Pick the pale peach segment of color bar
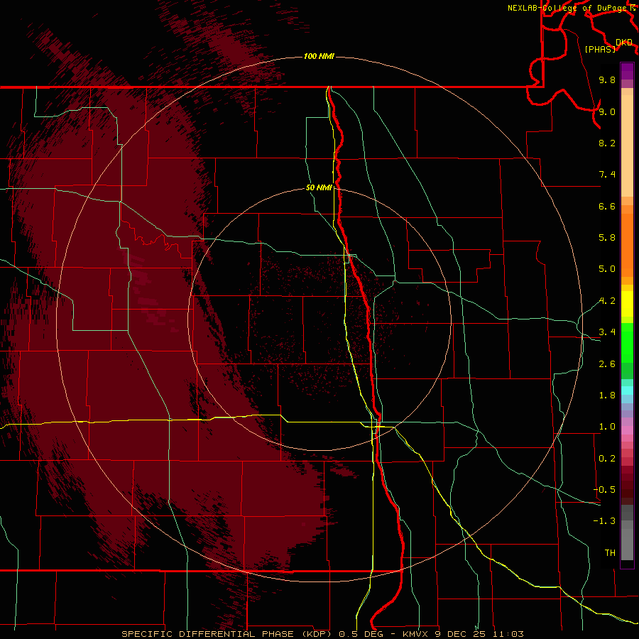 627,146
